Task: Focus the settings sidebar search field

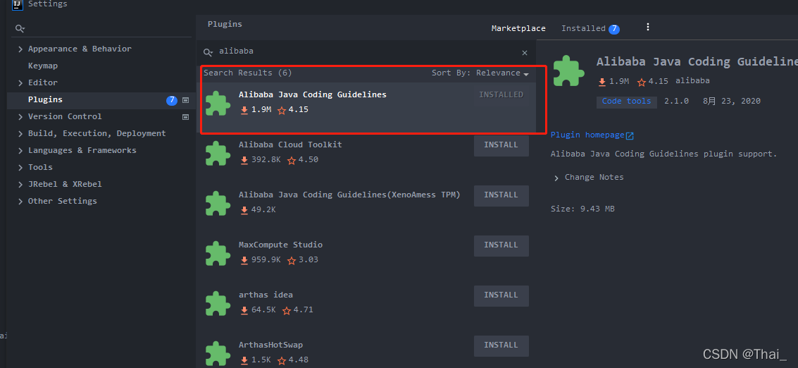Action: click(x=102, y=28)
